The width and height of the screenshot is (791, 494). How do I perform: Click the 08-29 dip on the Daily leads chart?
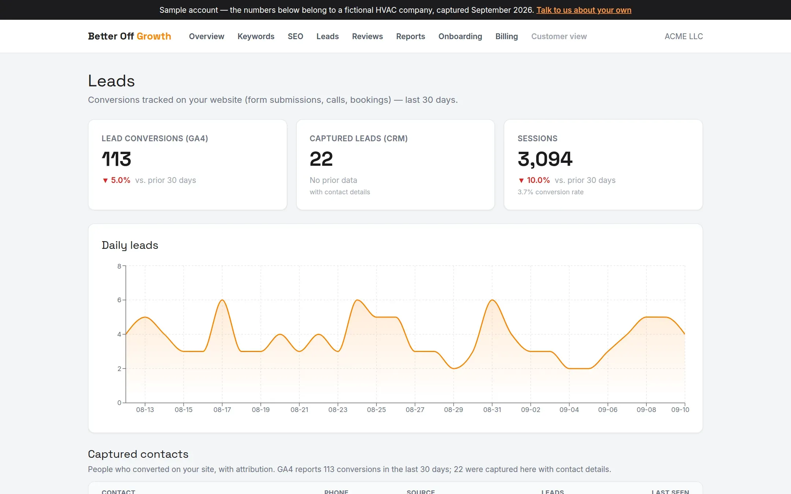tap(453, 368)
